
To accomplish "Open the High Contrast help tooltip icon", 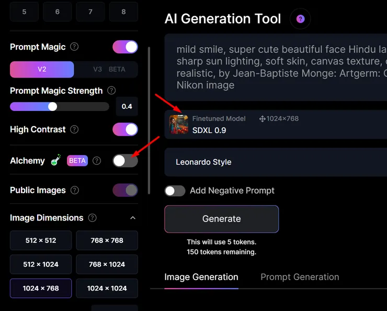I will coord(74,129).
